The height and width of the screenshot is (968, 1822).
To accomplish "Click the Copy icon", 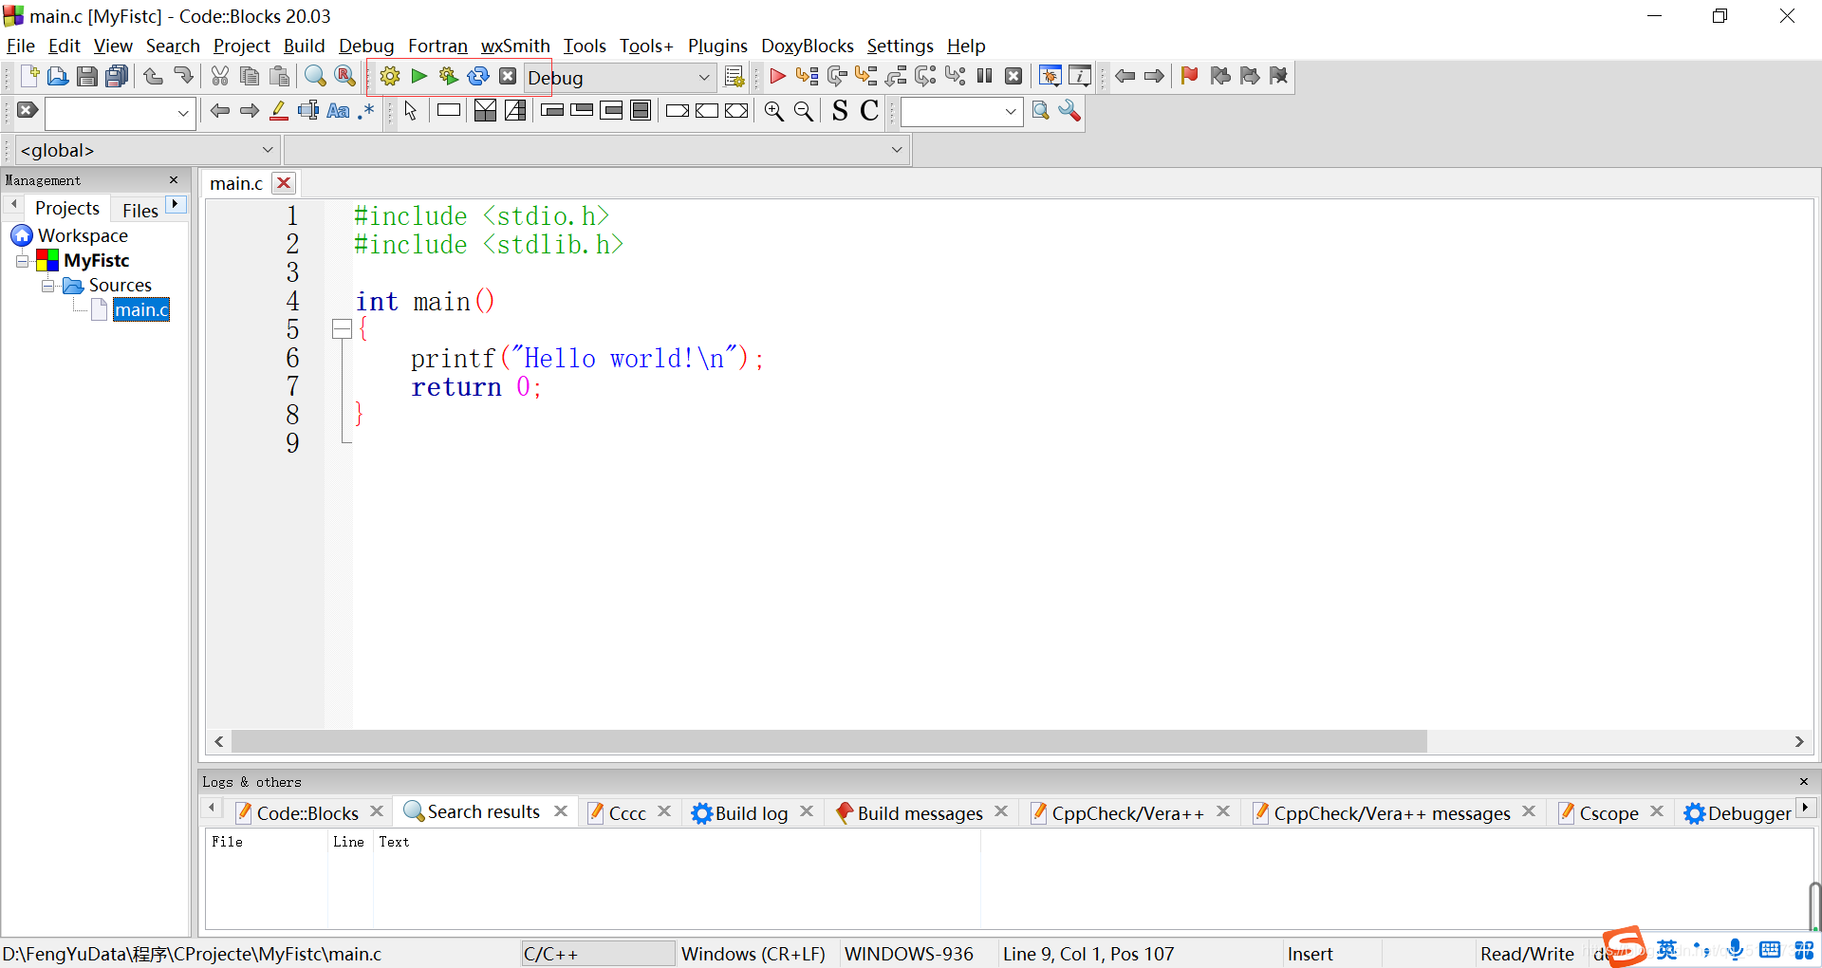I will click(x=250, y=76).
